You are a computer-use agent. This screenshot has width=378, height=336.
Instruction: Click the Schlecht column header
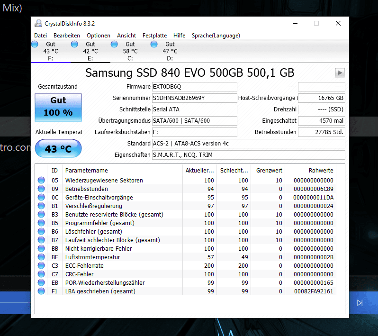click(234, 170)
